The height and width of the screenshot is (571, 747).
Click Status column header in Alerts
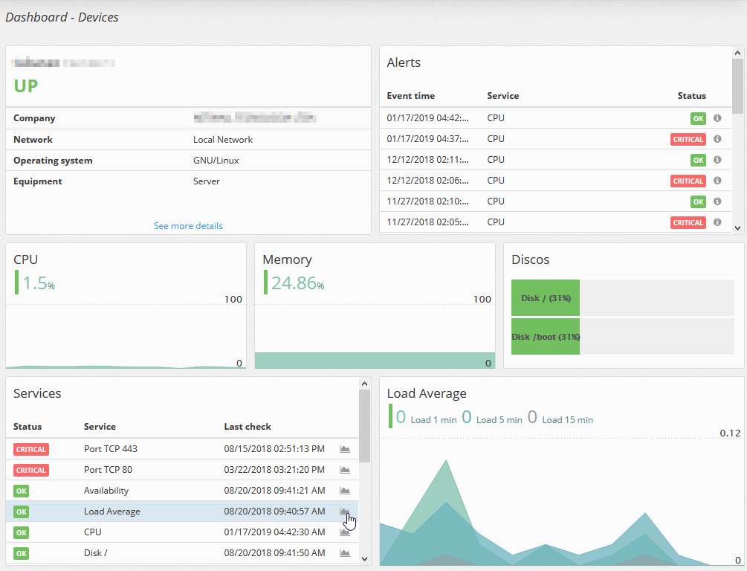pyautogui.click(x=692, y=96)
